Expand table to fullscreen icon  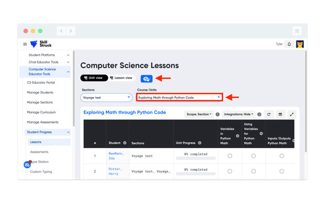pyautogui.click(x=292, y=114)
